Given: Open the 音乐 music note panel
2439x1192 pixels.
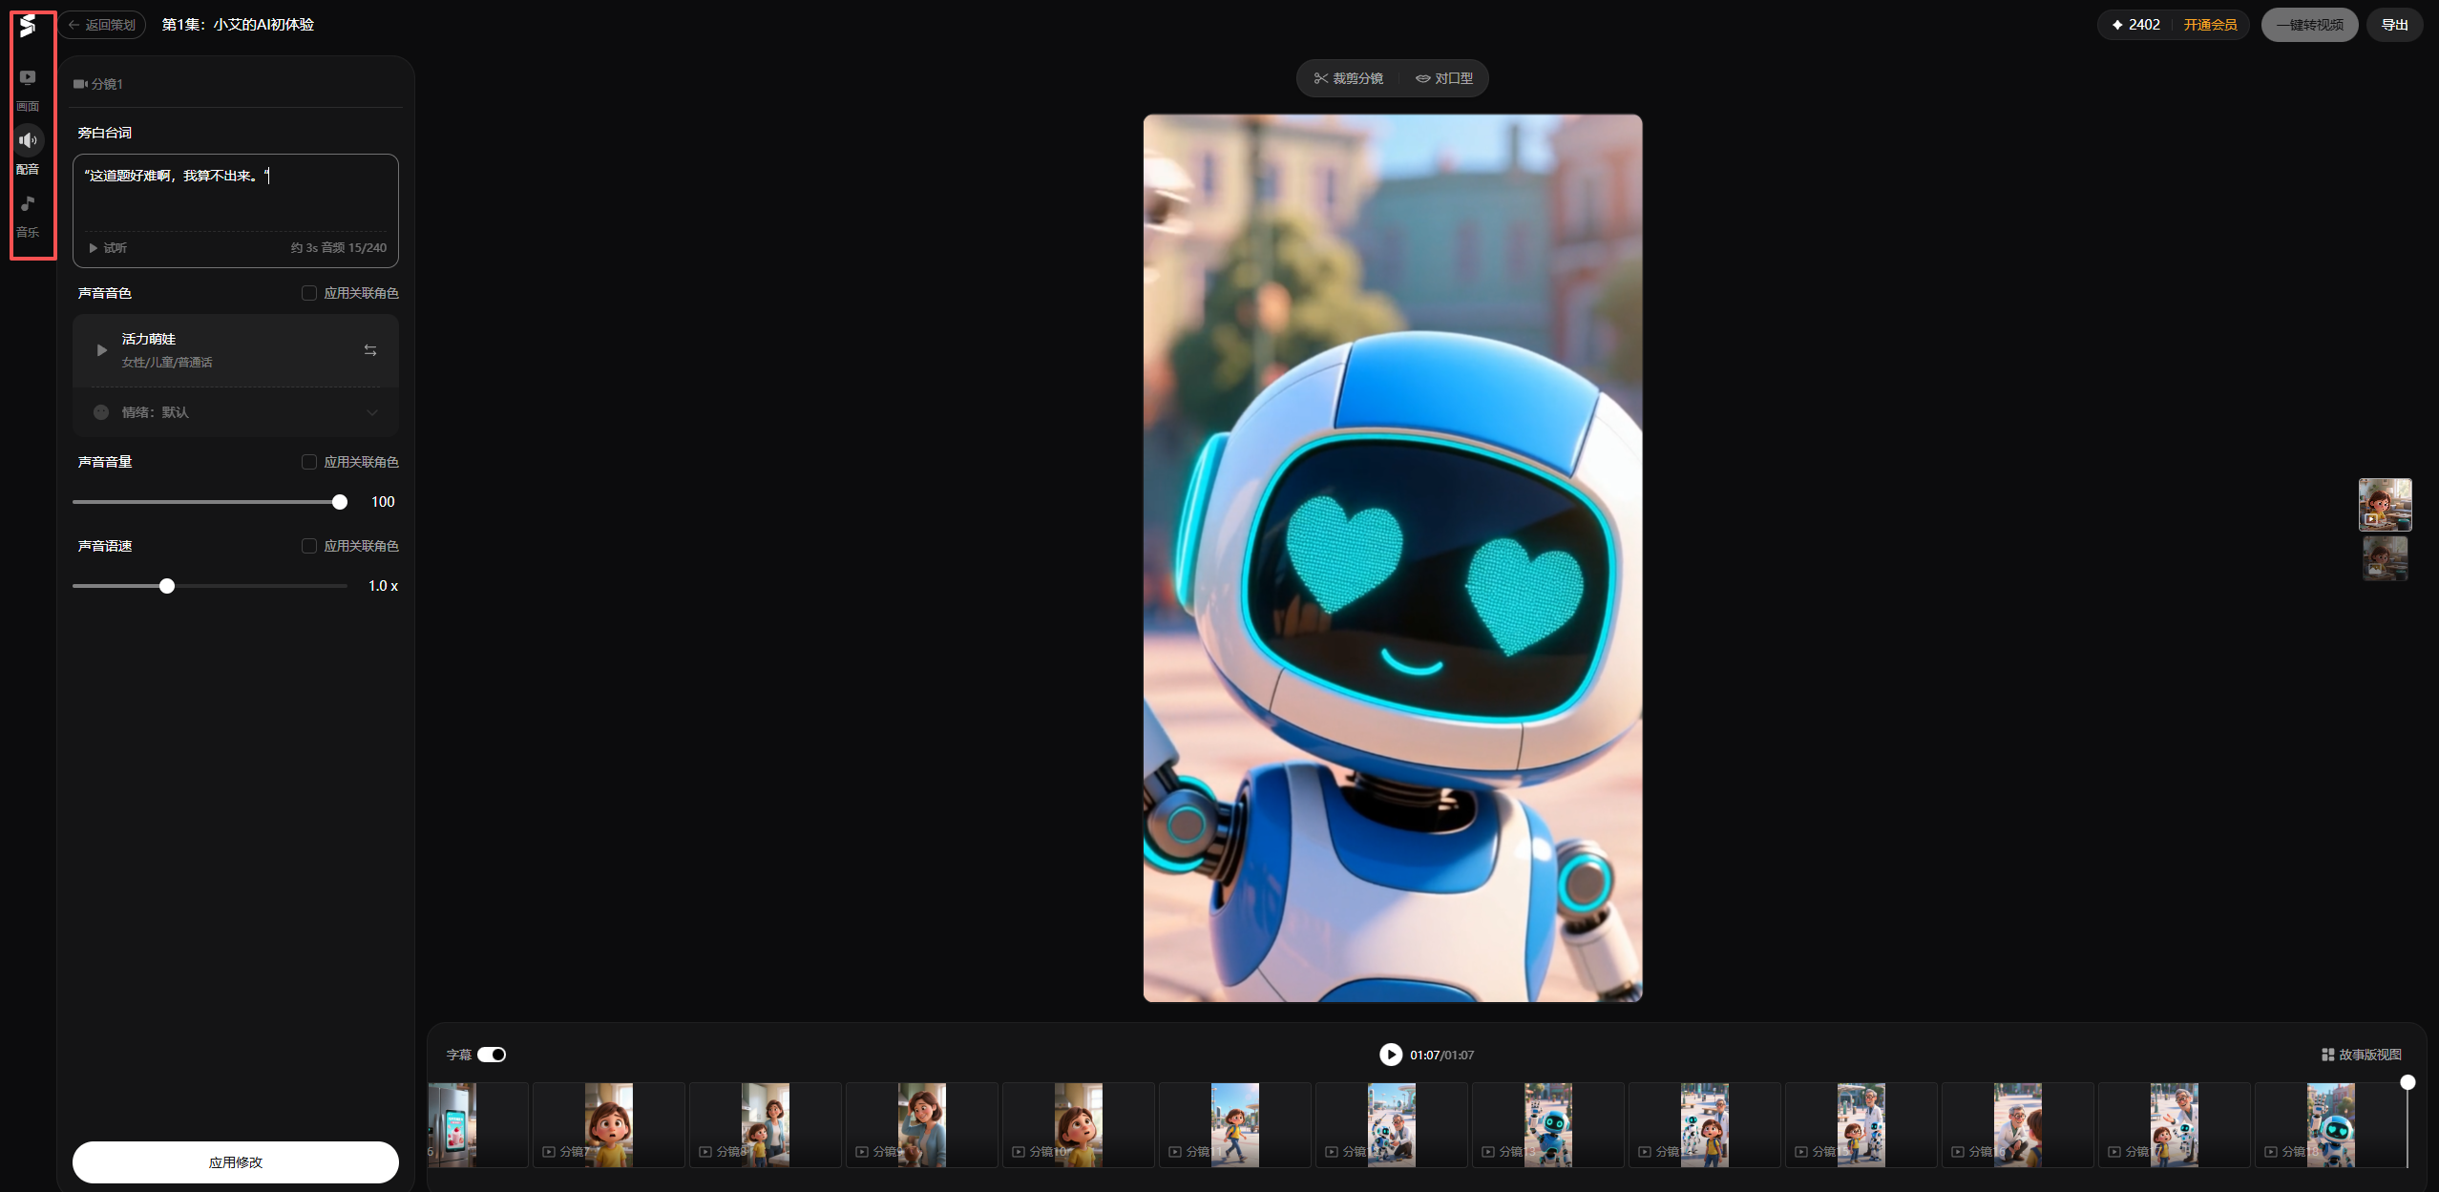Looking at the screenshot, I should click(28, 204).
